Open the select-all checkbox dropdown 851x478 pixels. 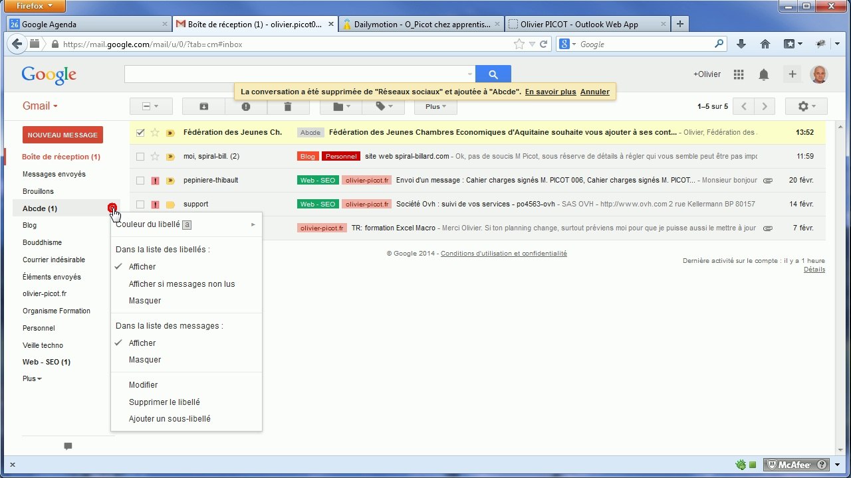click(x=151, y=106)
